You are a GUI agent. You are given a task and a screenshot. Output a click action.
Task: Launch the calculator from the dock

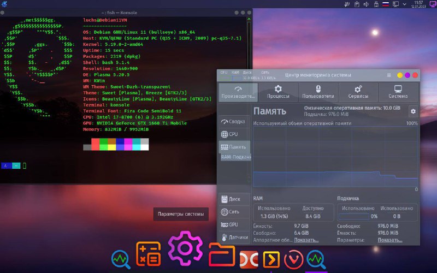(x=148, y=254)
